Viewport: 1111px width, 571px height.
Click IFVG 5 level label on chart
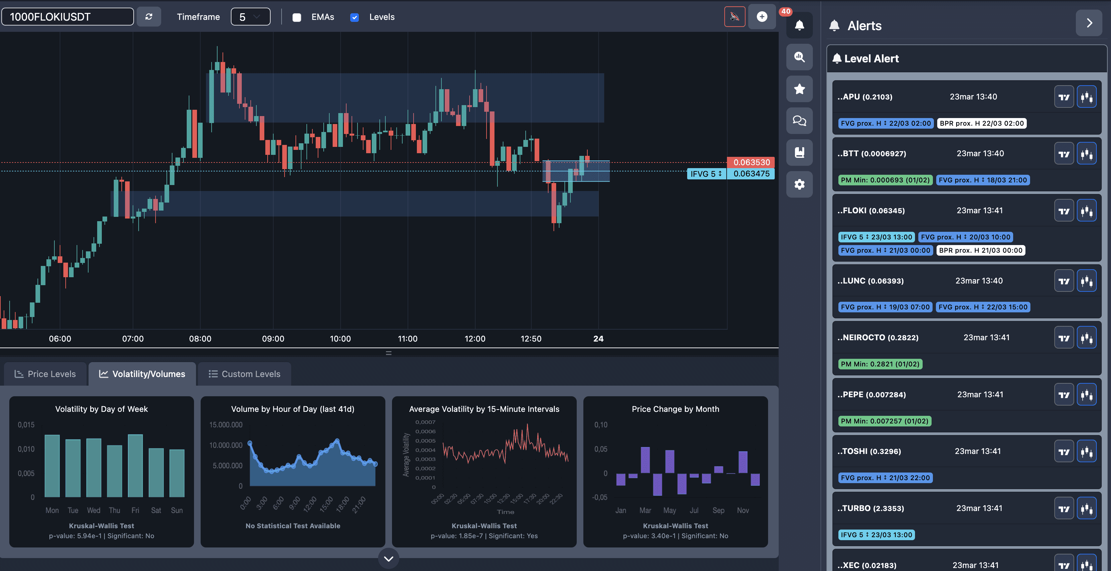pos(706,174)
